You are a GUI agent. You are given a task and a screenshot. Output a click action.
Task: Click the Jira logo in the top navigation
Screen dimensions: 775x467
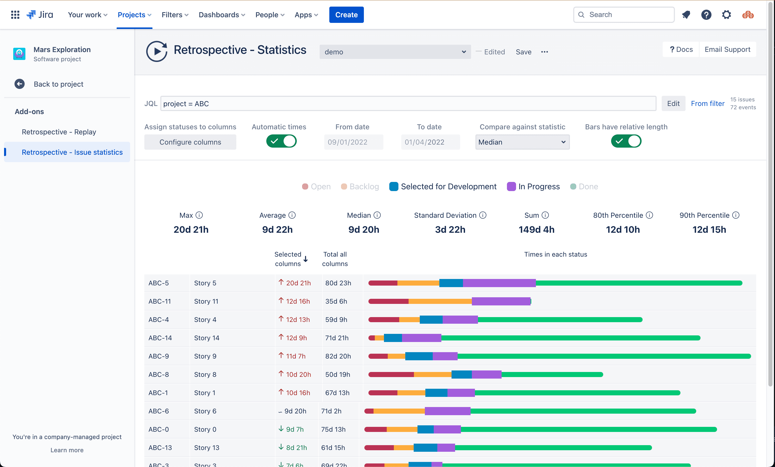click(40, 15)
